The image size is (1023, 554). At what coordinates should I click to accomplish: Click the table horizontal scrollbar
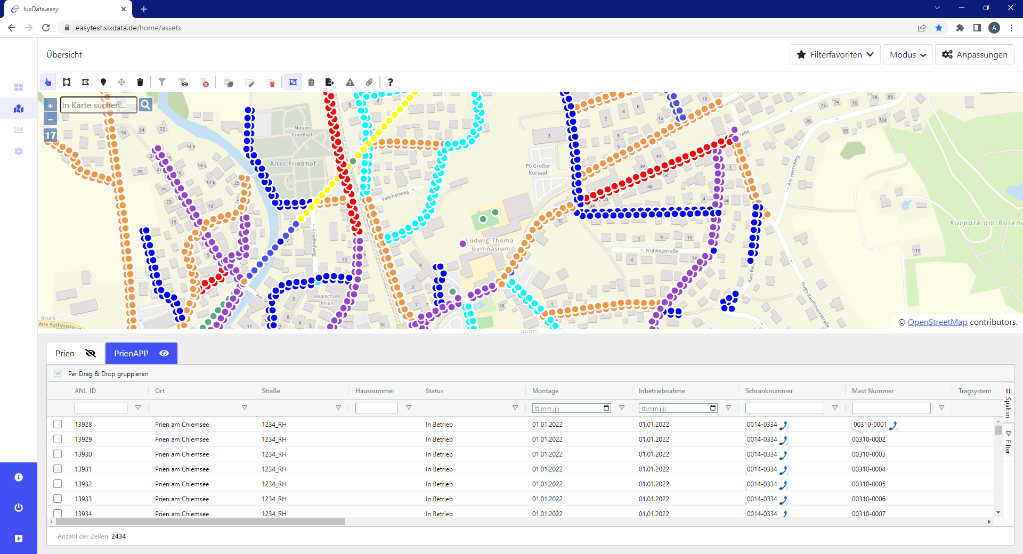coord(200,522)
